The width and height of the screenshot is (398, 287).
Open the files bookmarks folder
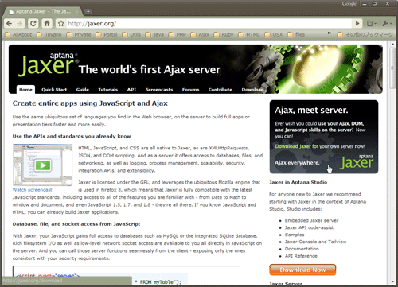click(x=296, y=35)
